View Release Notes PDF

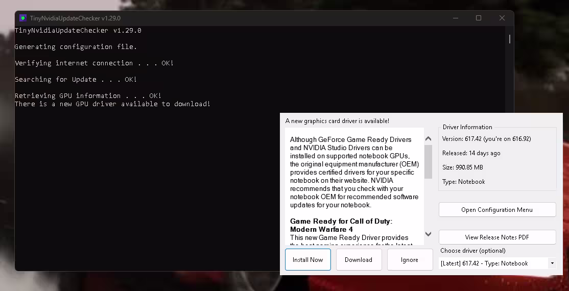click(x=497, y=237)
